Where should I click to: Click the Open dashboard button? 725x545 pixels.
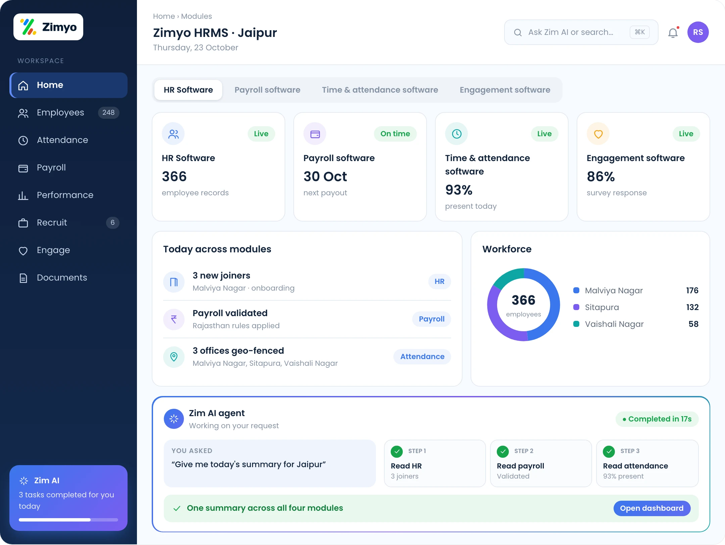[652, 508]
